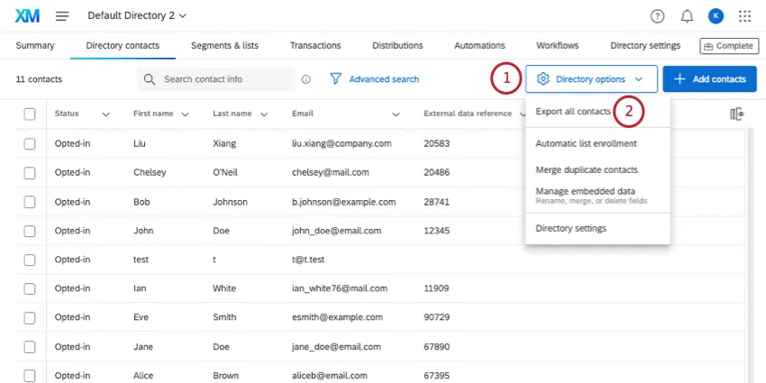Select Bob Johnson's row checkbox

pos(30,202)
